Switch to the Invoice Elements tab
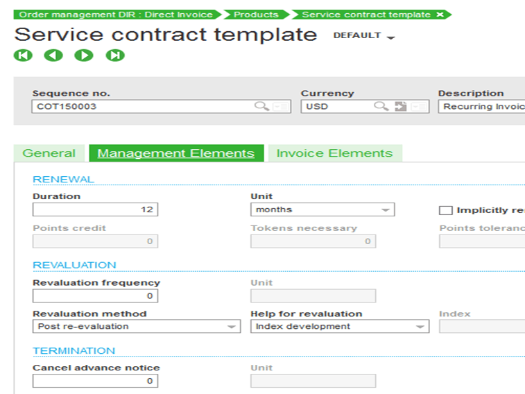 334,153
